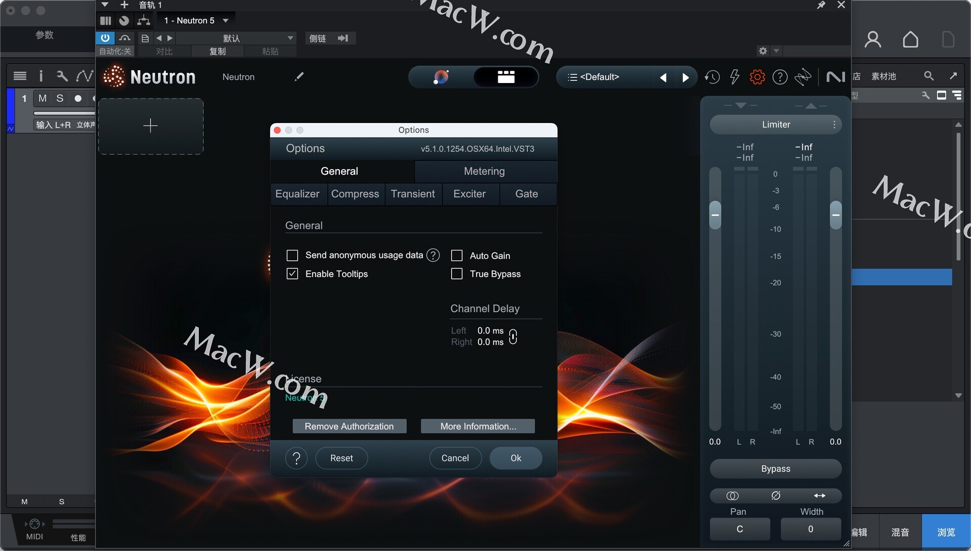The width and height of the screenshot is (971, 551).
Task: Open the Transient options tab
Action: (x=414, y=194)
